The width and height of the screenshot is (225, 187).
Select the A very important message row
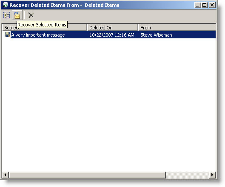pyautogui.click(x=109, y=35)
